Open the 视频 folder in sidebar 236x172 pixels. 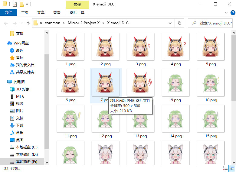pos(17,103)
